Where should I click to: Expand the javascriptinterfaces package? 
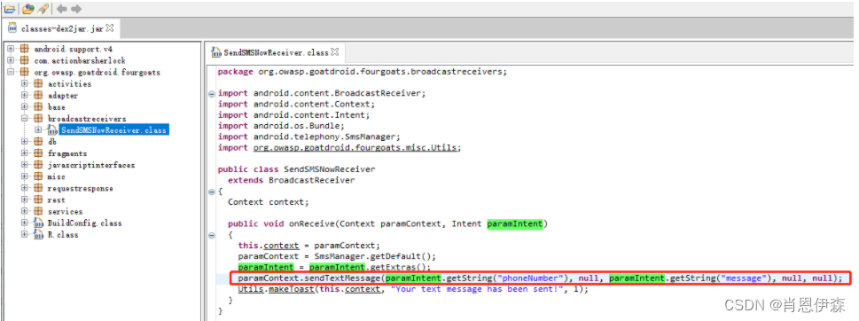[x=24, y=165]
